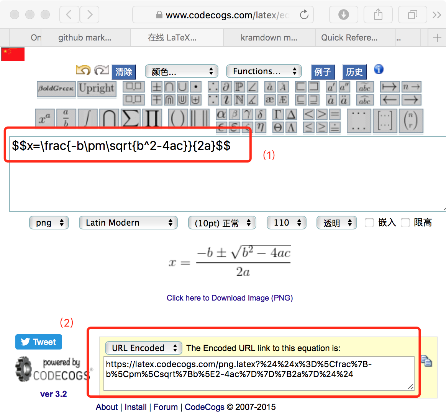
Task: Insert the Greek letter alpha
Action: click(x=222, y=113)
